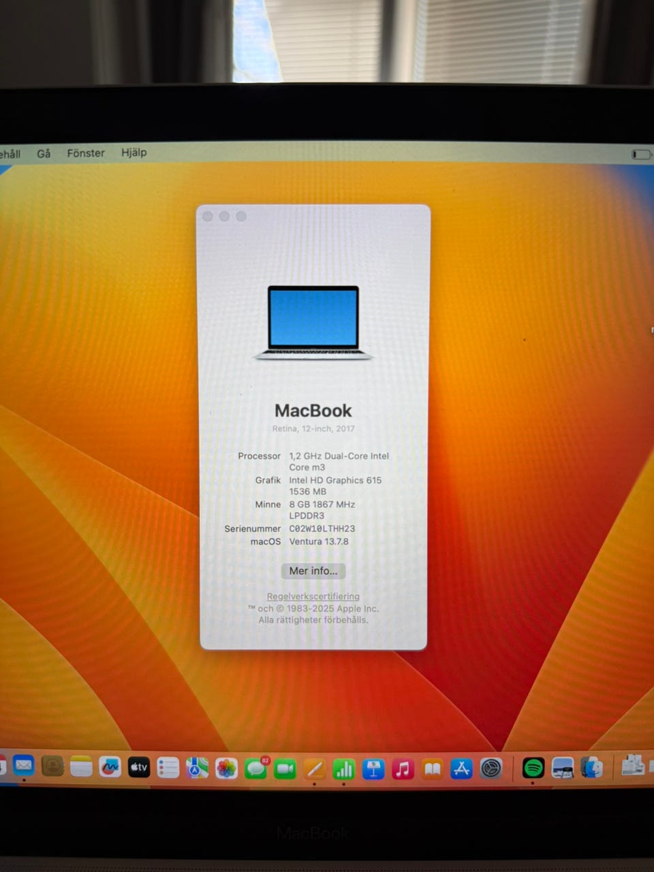
Task: Open Keynote from the Dock
Action: [373, 770]
